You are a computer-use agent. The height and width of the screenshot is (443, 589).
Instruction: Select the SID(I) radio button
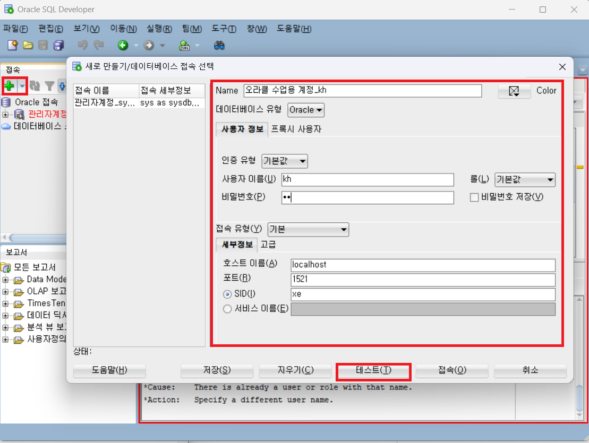click(x=227, y=294)
